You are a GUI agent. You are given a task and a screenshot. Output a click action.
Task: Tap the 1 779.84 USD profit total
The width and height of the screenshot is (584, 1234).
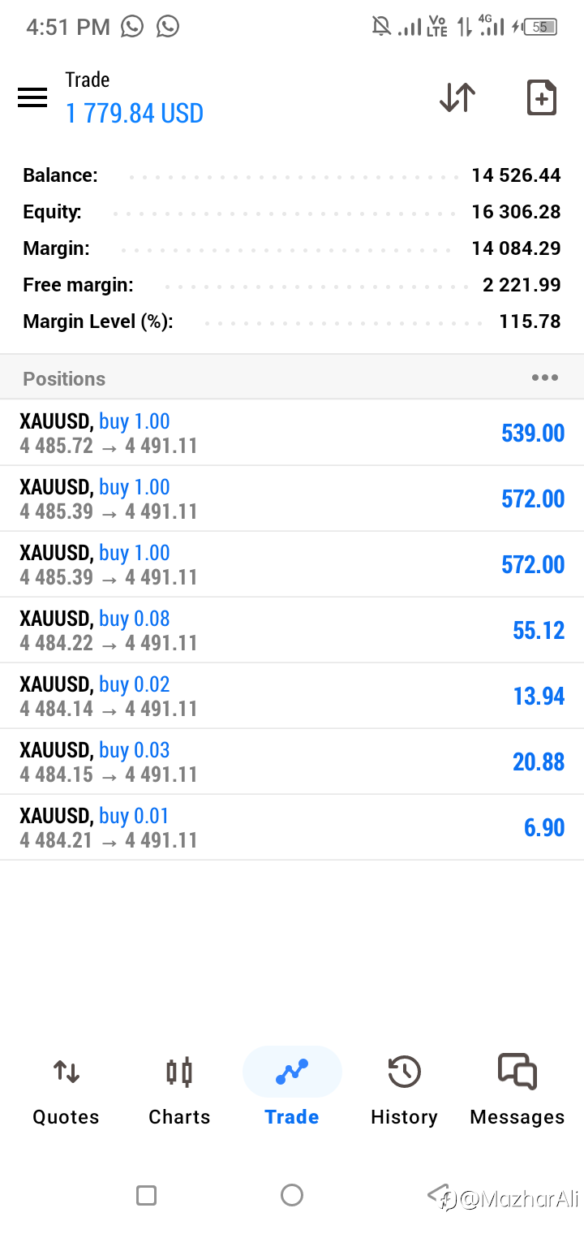135,113
